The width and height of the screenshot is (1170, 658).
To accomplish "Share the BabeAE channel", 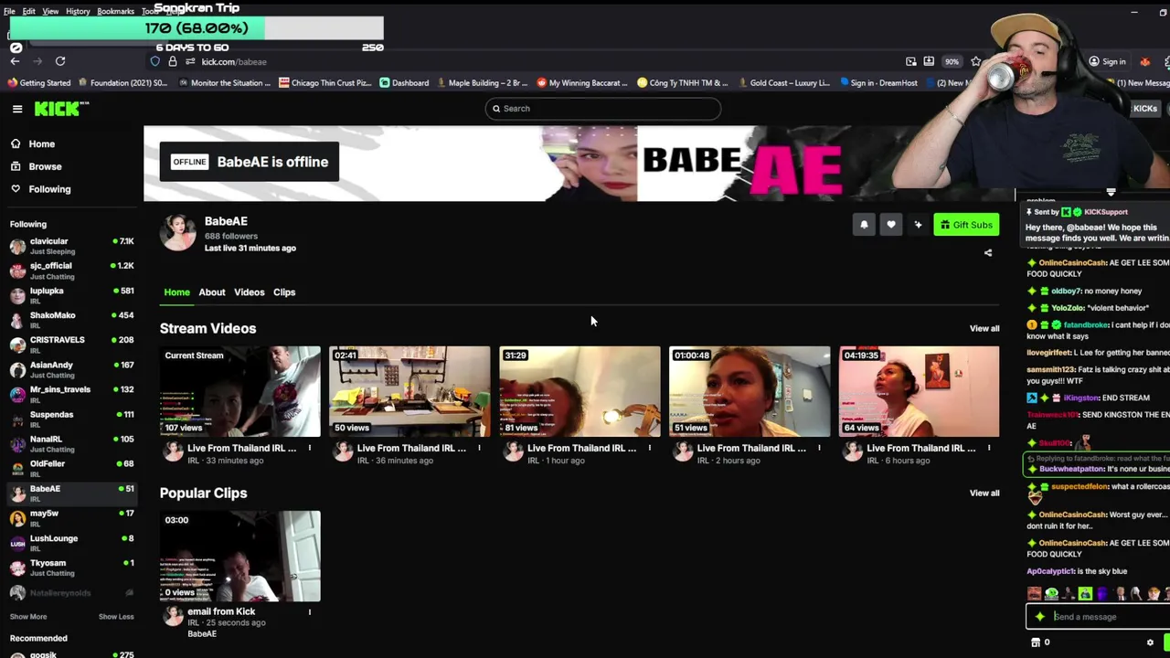I will coord(988,253).
